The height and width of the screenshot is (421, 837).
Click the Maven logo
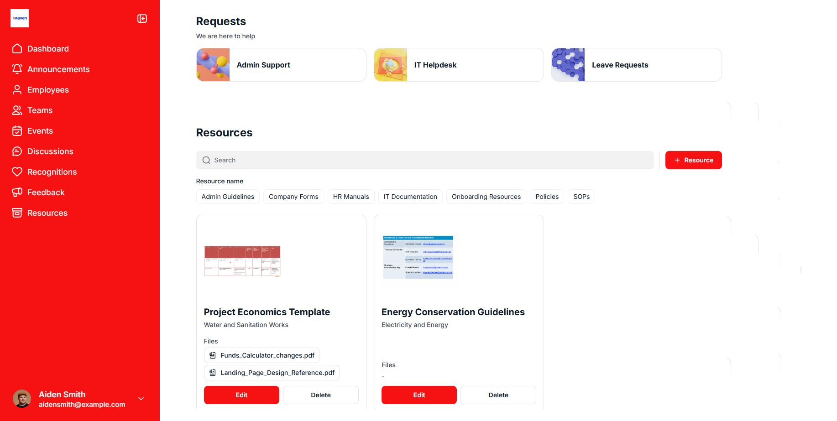[20, 18]
